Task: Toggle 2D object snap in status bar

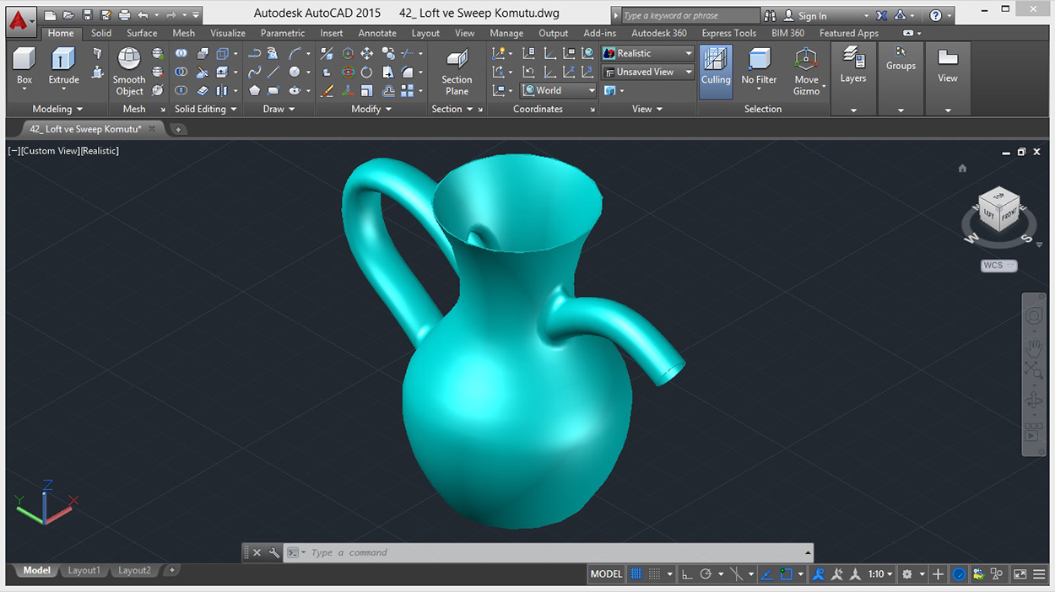Action: click(787, 574)
